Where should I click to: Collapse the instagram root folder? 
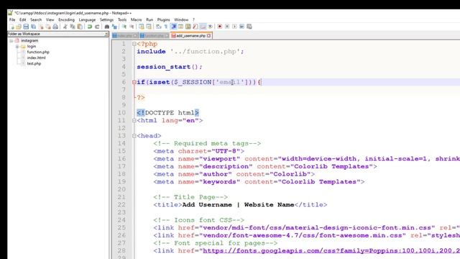click(11, 41)
